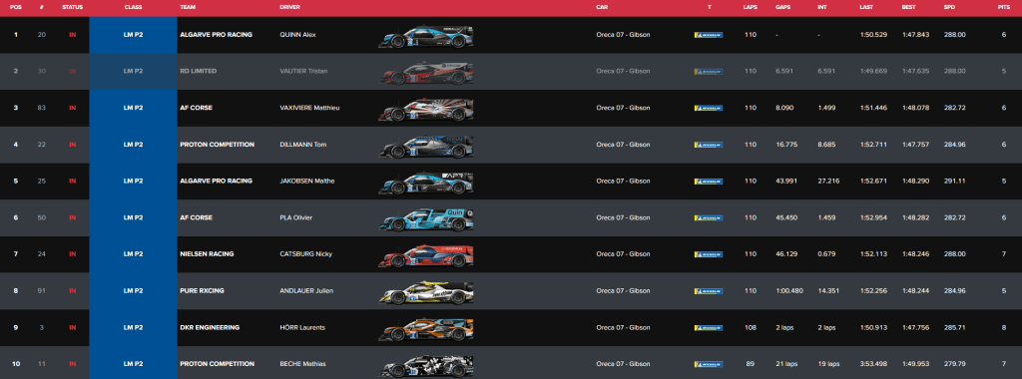
Task: Click the interval value 27.216
Action: (827, 182)
